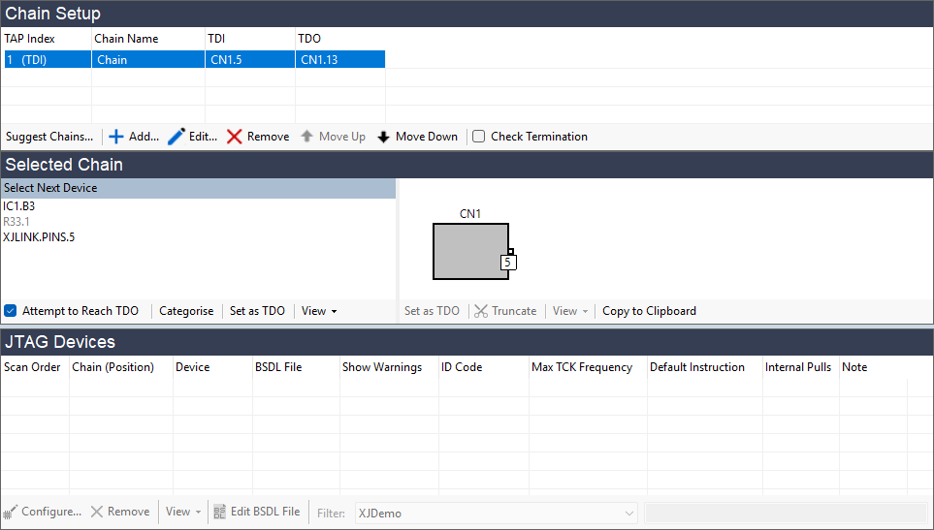Image resolution: width=934 pixels, height=530 pixels.
Task: Click the red X Remove chain icon
Action: click(235, 137)
